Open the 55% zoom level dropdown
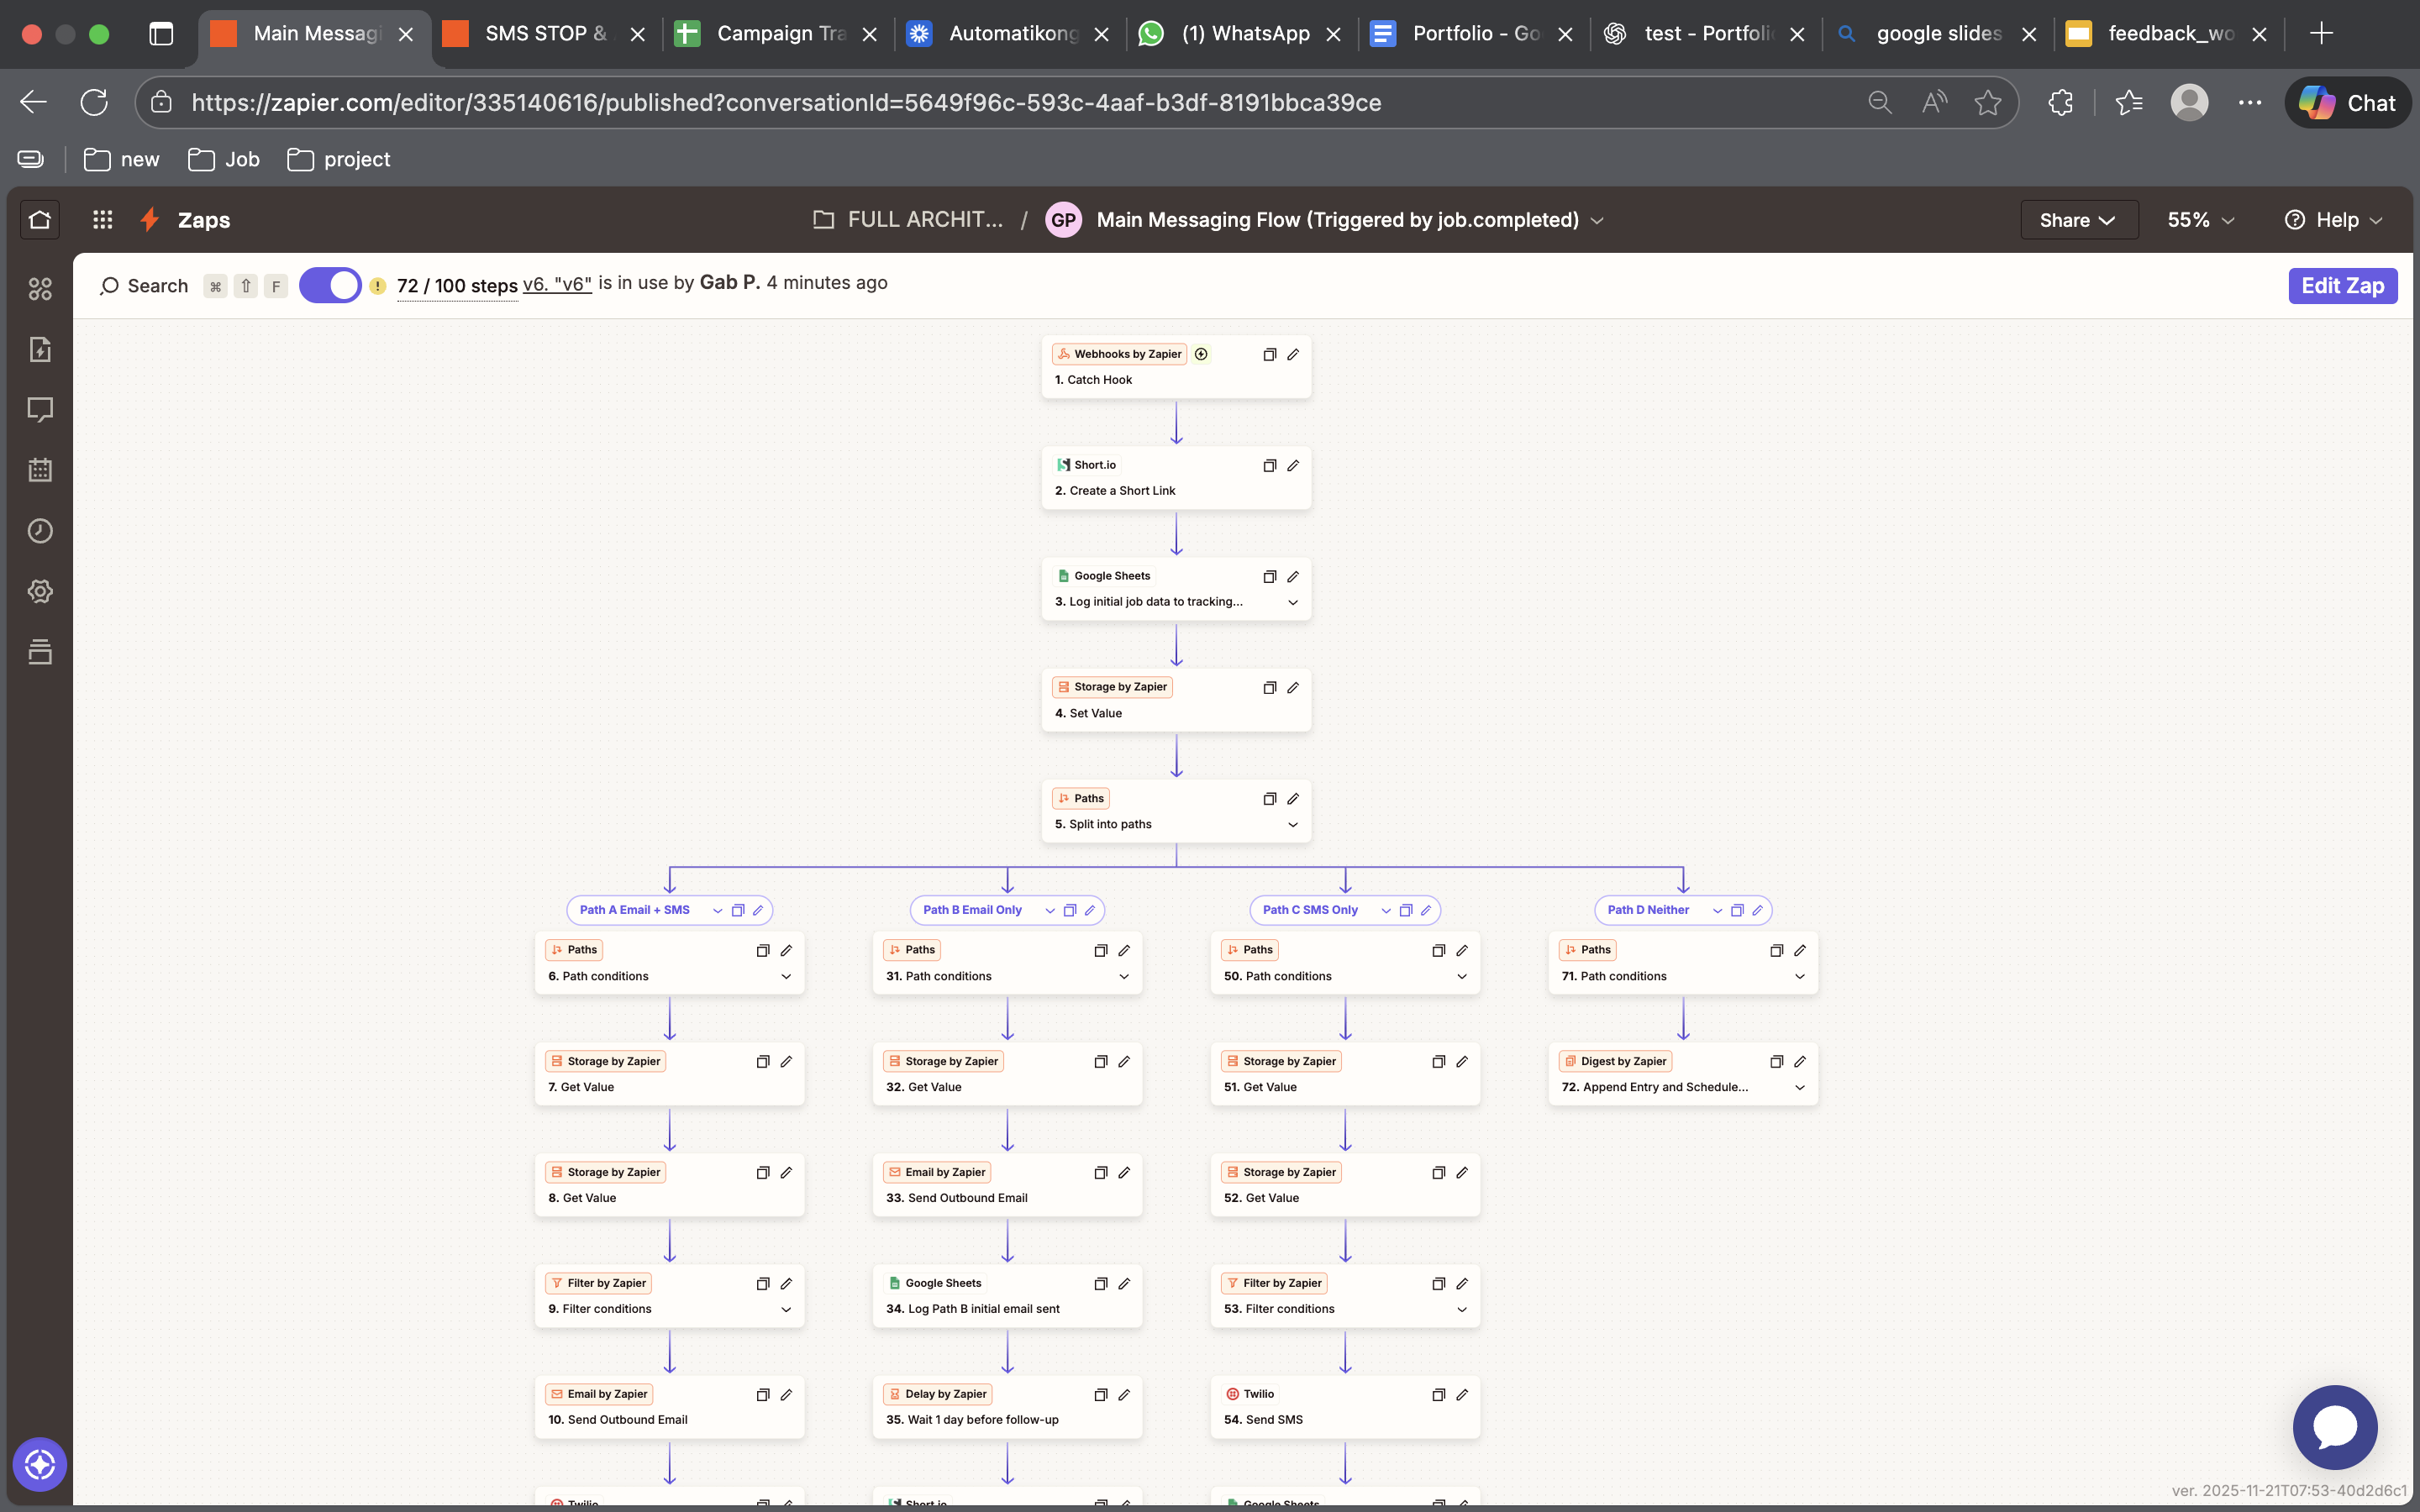This screenshot has height=1512, width=2420. (2200, 219)
